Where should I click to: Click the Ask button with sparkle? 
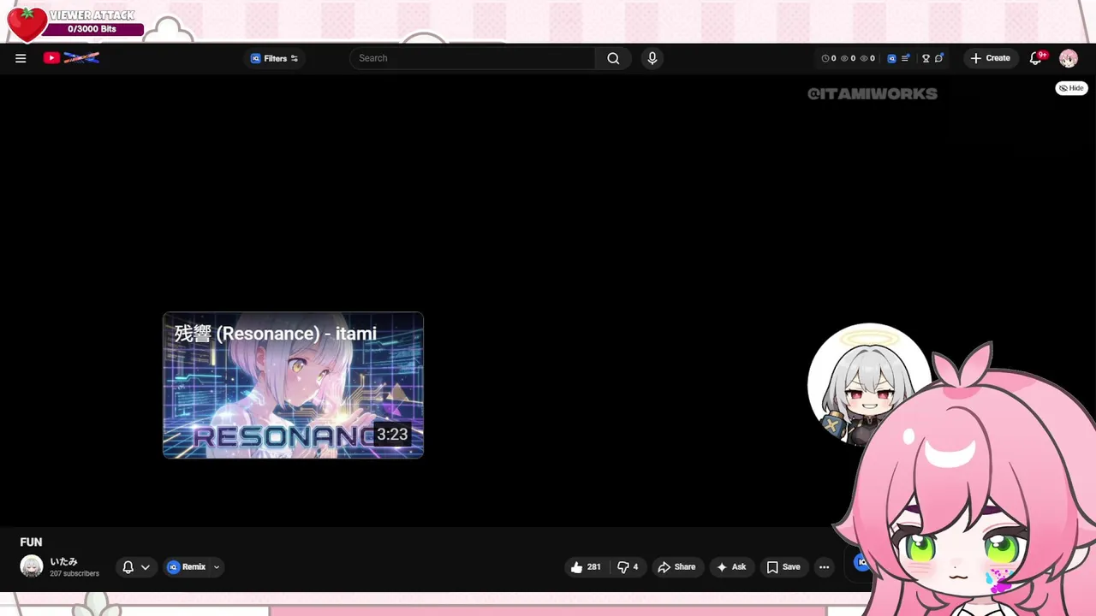click(x=731, y=566)
